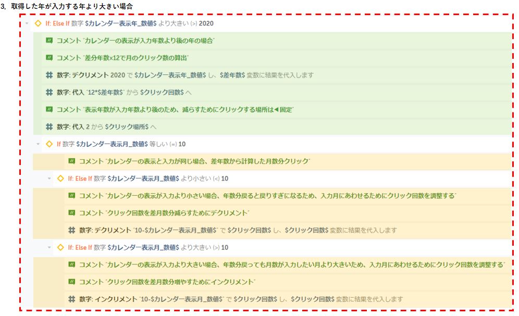Click comment icon of 'カレンダーの表示が入力より大きい場合' row

click(x=71, y=264)
